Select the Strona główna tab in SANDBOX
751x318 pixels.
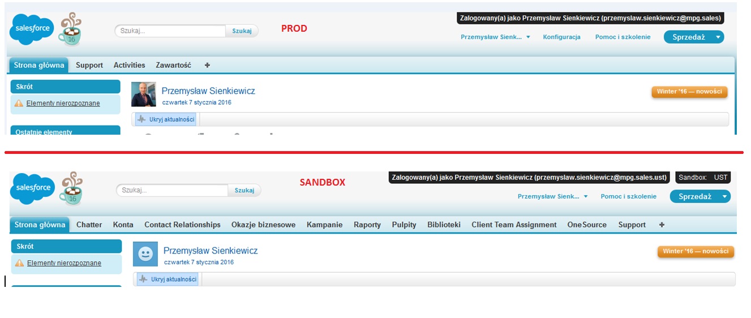pyautogui.click(x=40, y=225)
